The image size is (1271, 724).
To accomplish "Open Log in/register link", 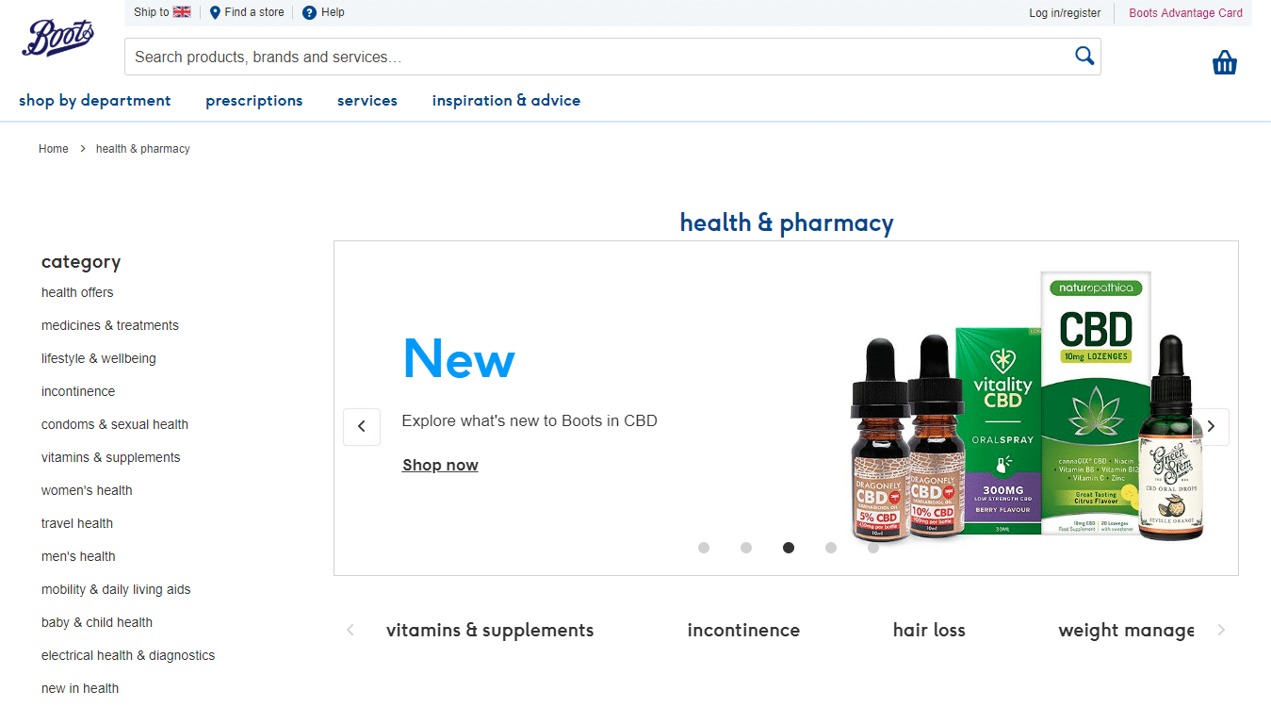I will (x=1065, y=13).
